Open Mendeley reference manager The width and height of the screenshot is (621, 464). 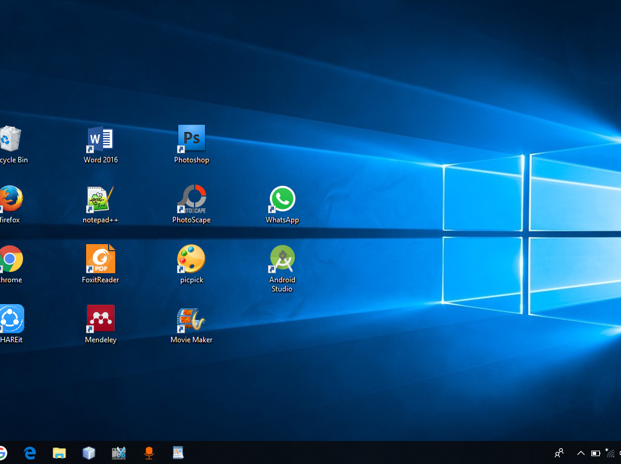[x=100, y=317]
